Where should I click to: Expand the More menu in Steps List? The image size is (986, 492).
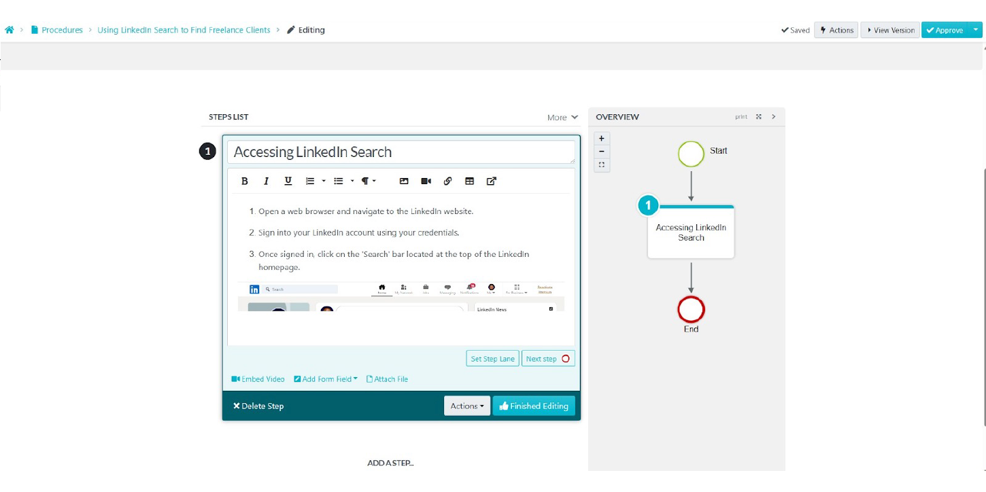coord(563,118)
